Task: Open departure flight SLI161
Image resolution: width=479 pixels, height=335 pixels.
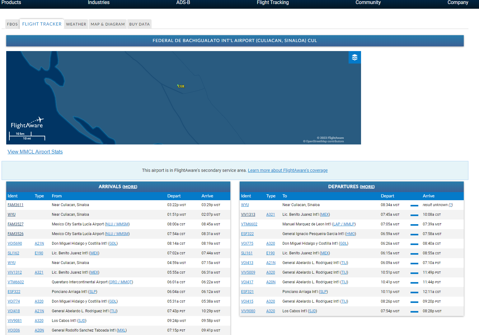Action: click(x=247, y=253)
